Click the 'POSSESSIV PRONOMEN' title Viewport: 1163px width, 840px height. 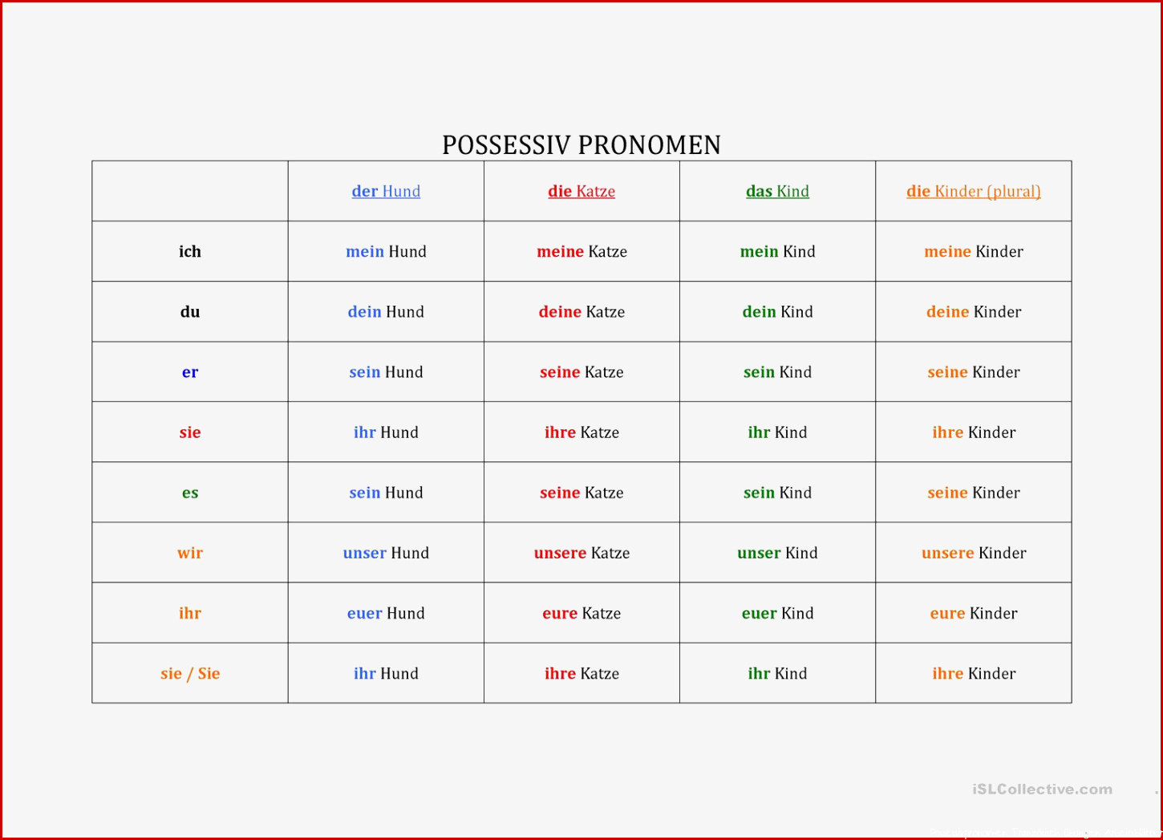tap(581, 144)
